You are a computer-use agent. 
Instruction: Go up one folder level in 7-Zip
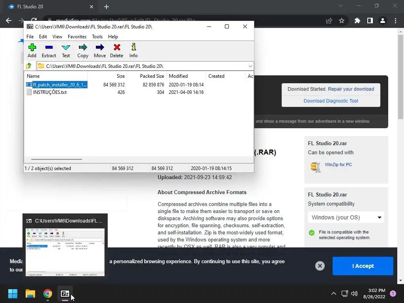tap(29, 66)
